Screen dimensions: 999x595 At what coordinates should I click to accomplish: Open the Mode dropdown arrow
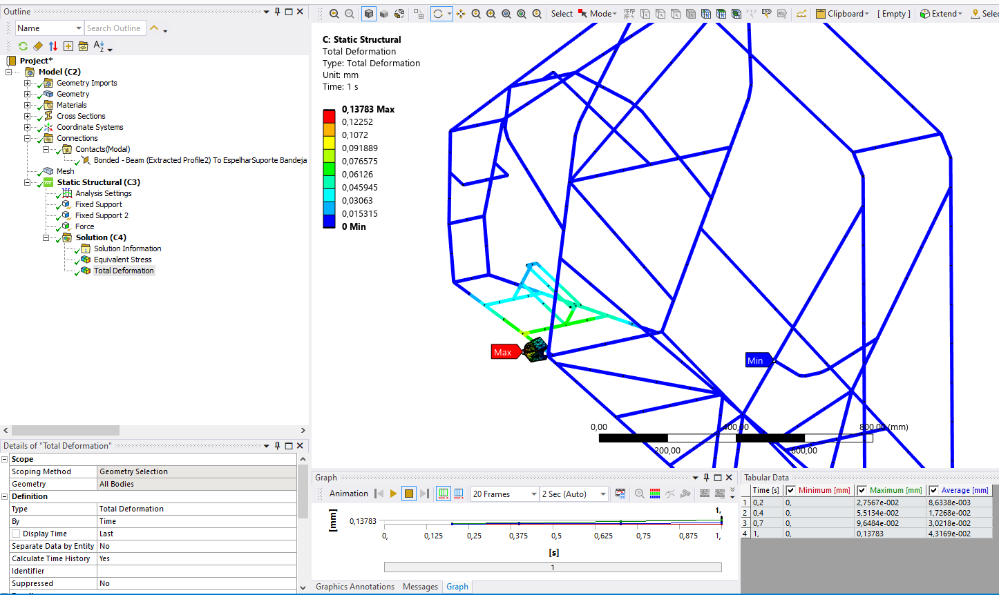click(614, 14)
